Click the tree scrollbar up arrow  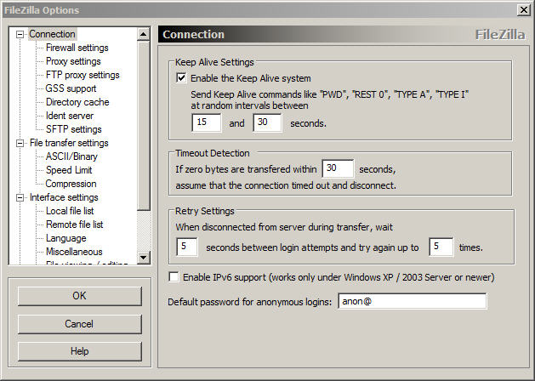pos(143,34)
